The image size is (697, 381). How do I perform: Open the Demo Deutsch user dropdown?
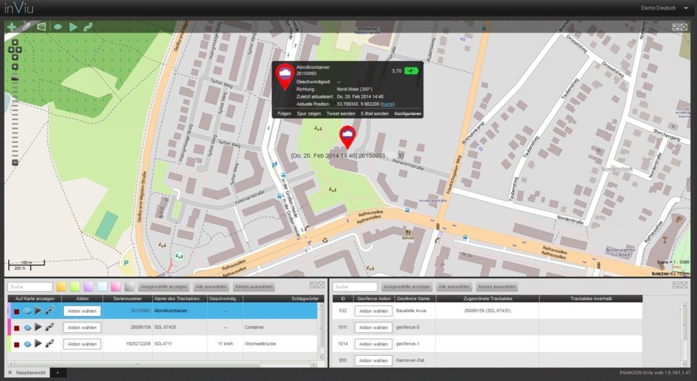point(664,8)
